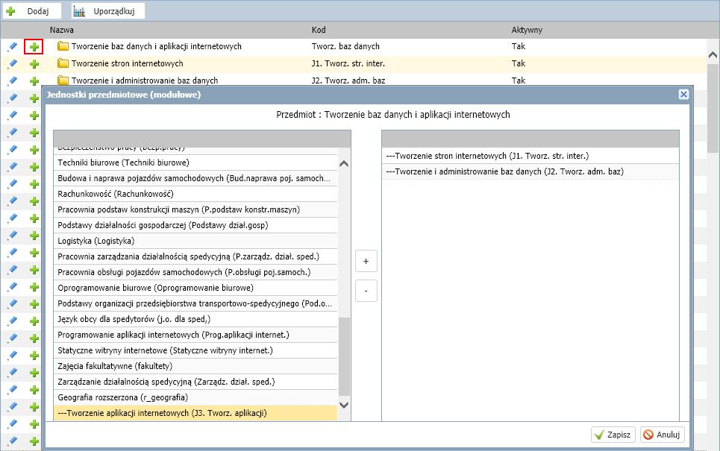
Task: Select Pracownia podstaw konstrukcji maszyn
Action: coord(195,209)
